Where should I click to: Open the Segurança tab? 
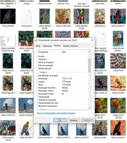(47, 46)
